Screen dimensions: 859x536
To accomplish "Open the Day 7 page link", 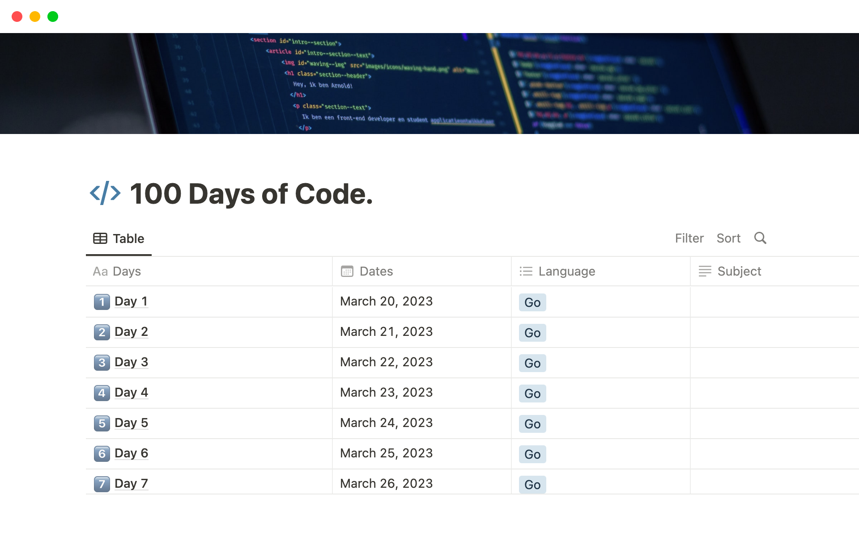I will point(131,483).
